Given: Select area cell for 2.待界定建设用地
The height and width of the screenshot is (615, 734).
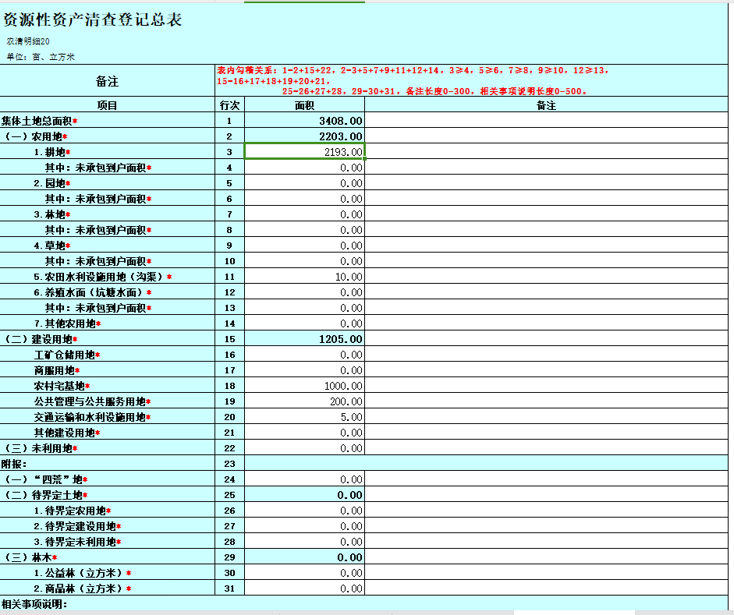Looking at the screenshot, I should tap(304, 525).
